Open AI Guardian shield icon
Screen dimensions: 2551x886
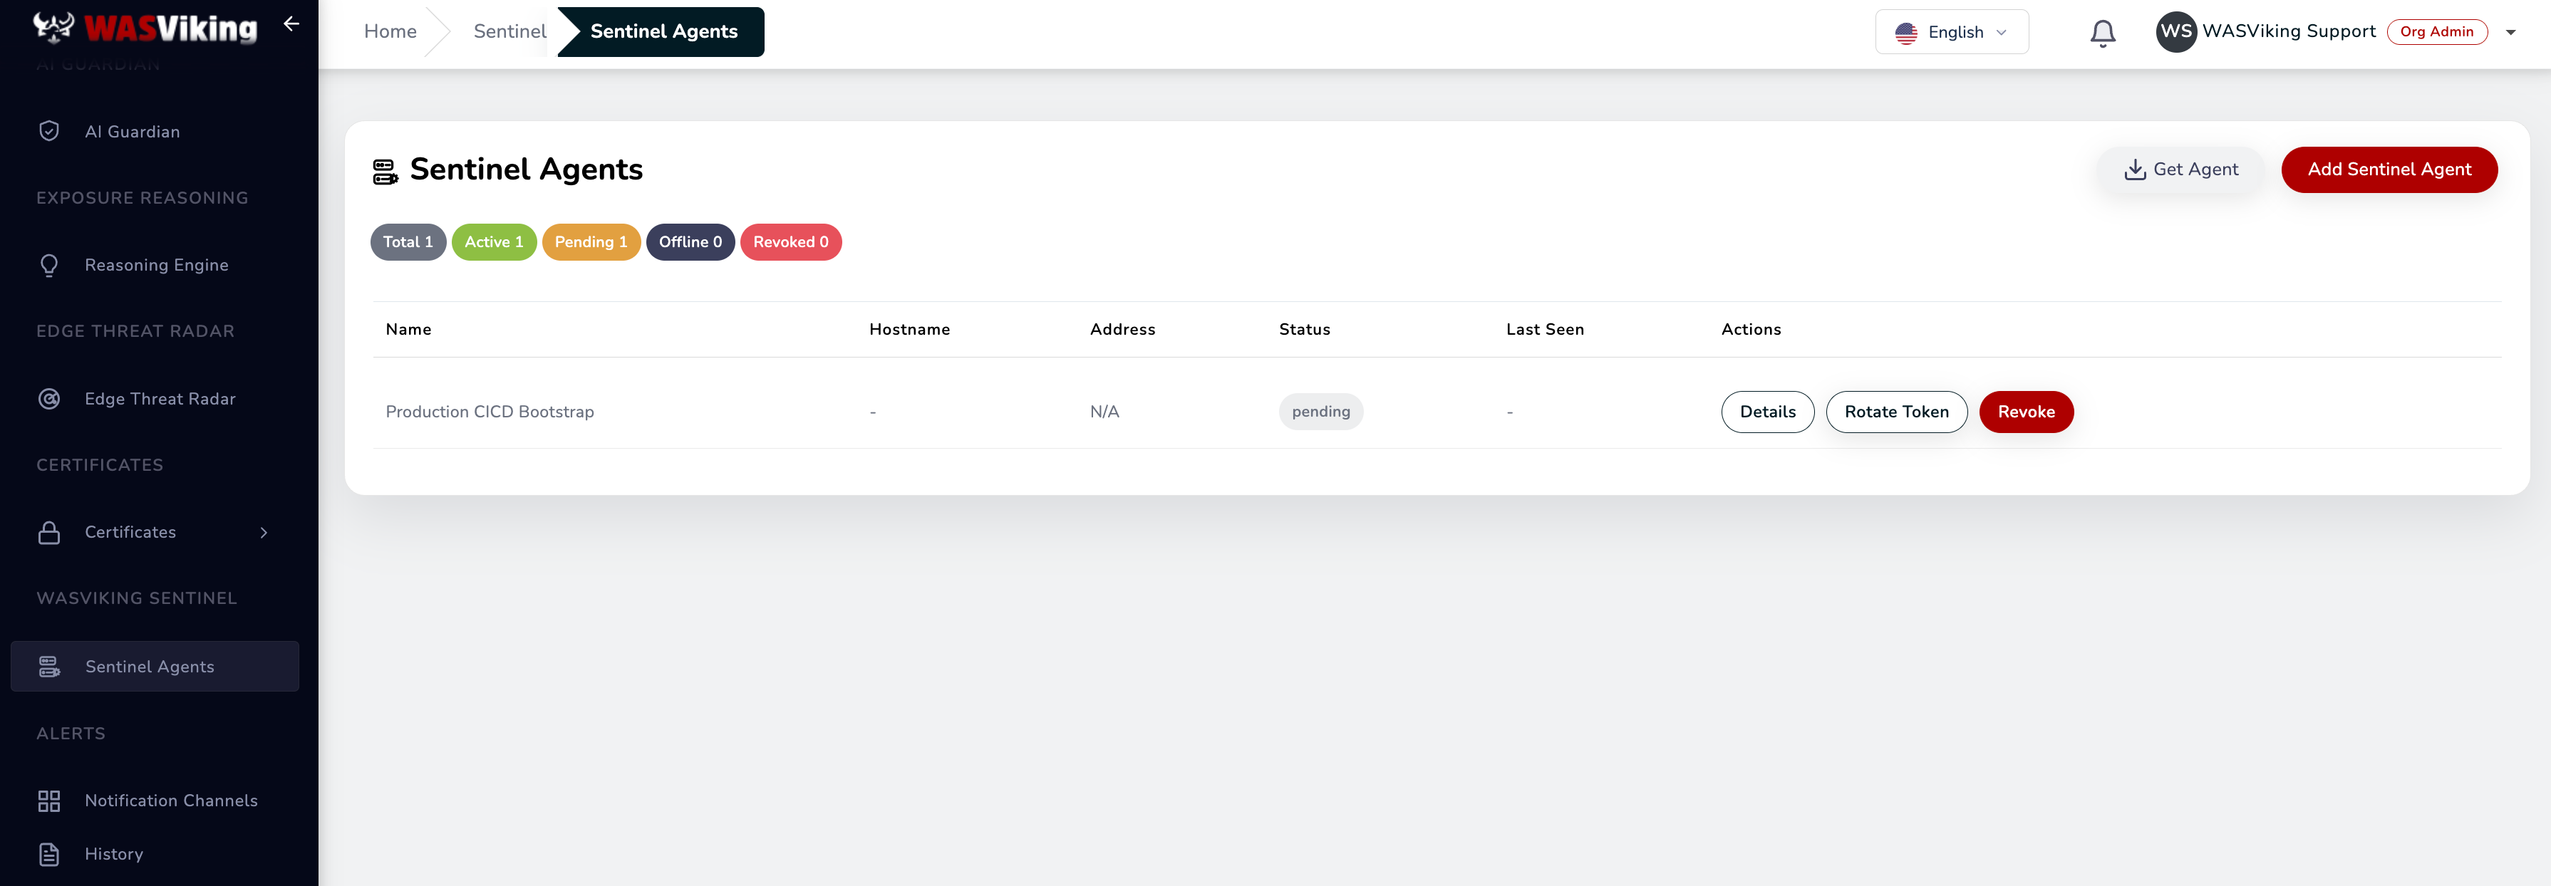pos(49,132)
